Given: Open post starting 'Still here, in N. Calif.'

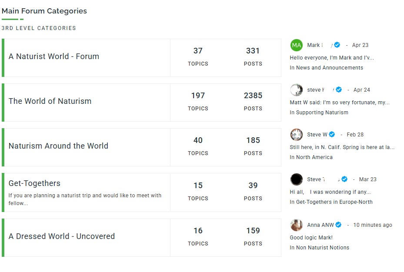Looking at the screenshot, I should tap(342, 147).
